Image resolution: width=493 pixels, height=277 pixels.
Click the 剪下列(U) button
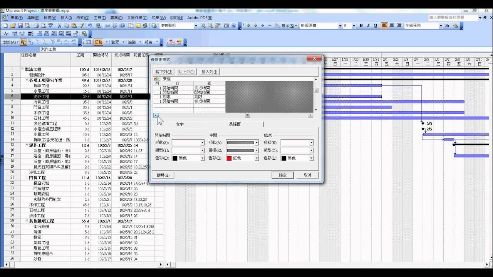164,72
